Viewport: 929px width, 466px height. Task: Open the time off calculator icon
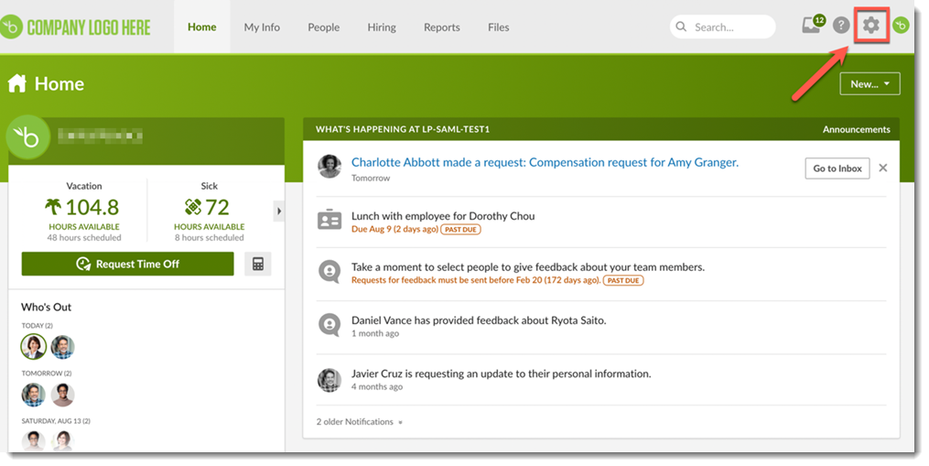tap(258, 264)
